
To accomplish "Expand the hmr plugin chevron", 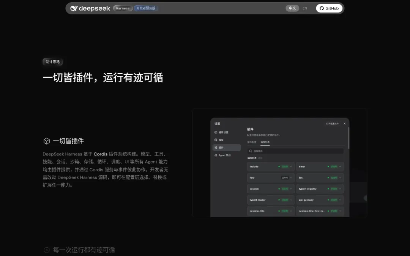I will click(291, 177).
